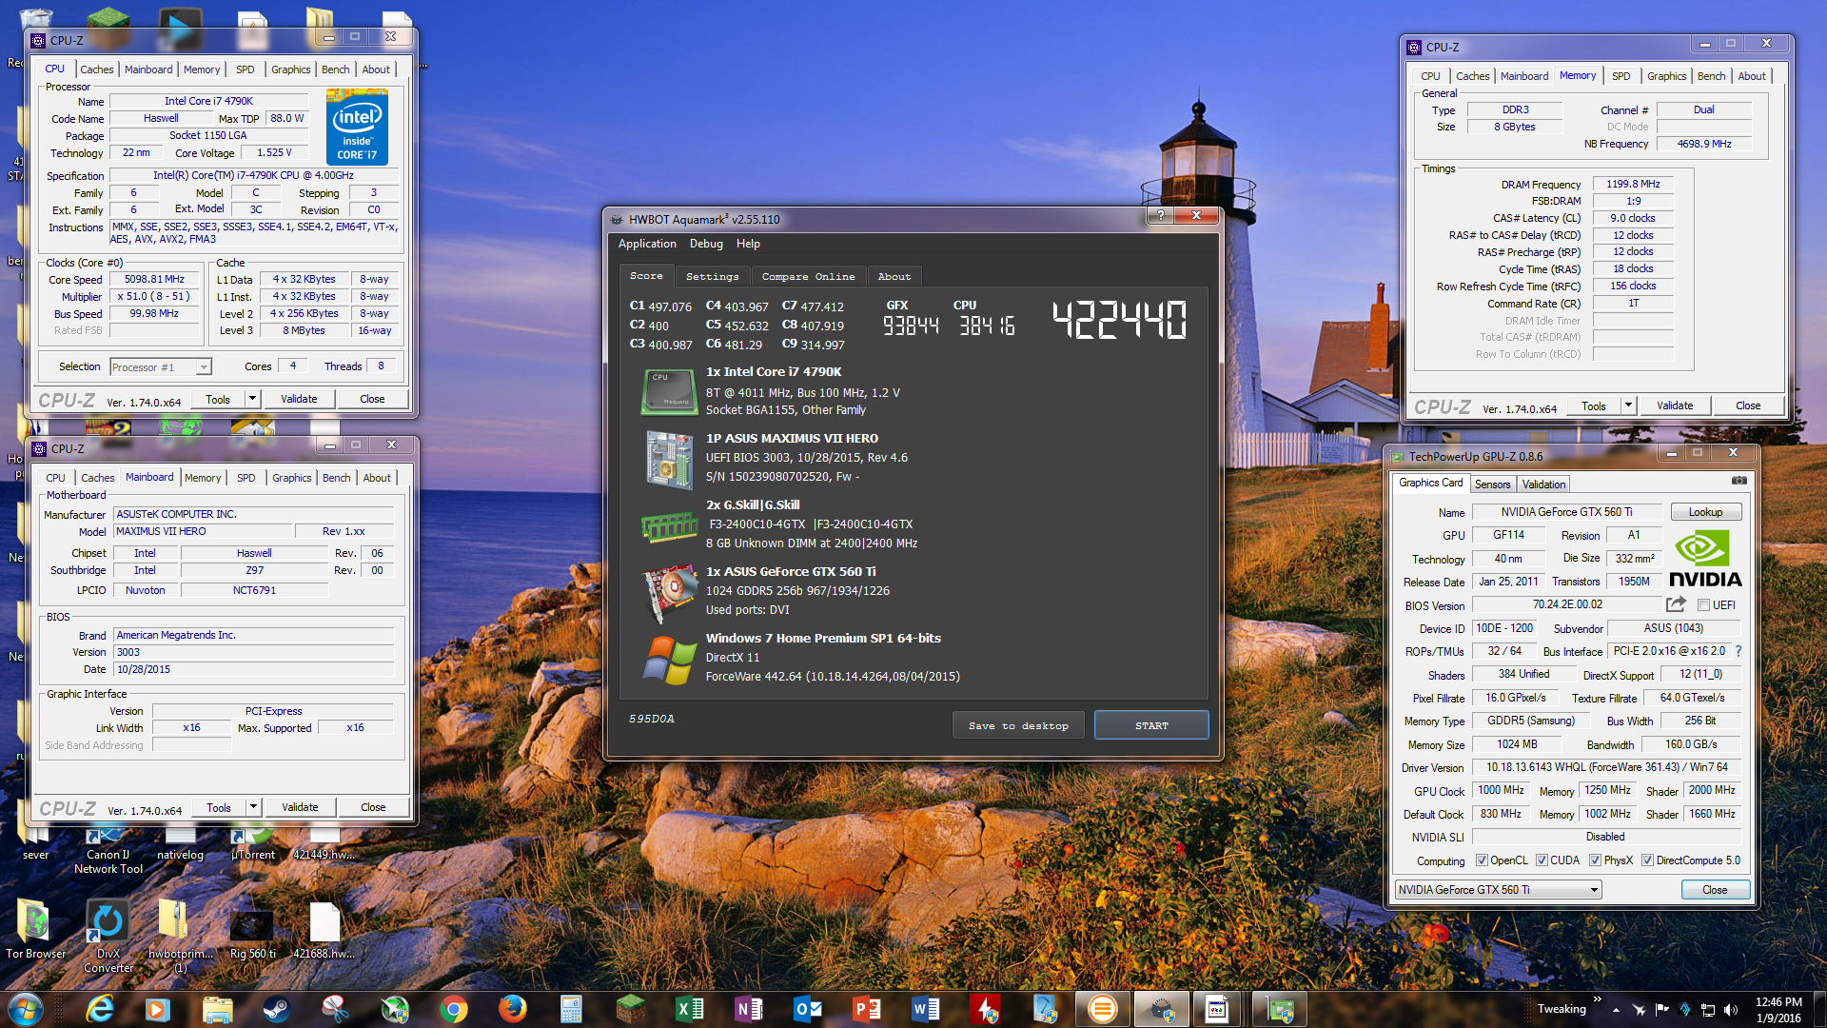The image size is (1827, 1028).
Task: Toggle the PhysX checkbox
Action: click(1595, 860)
